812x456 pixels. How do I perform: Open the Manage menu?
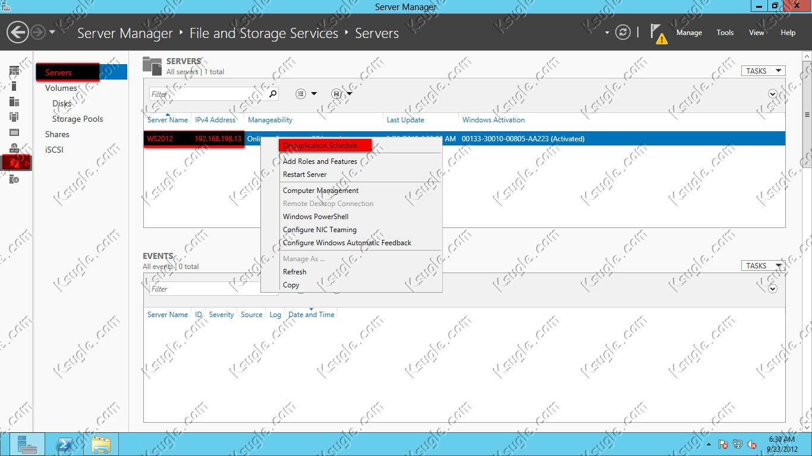tap(689, 33)
